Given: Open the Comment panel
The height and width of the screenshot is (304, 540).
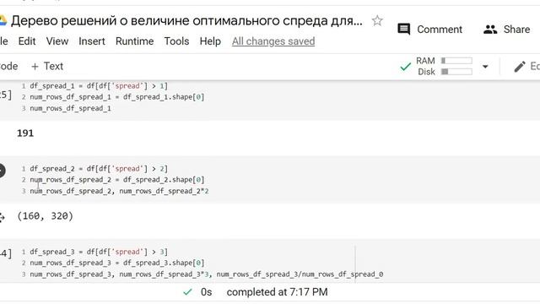Looking at the screenshot, I should [x=429, y=30].
